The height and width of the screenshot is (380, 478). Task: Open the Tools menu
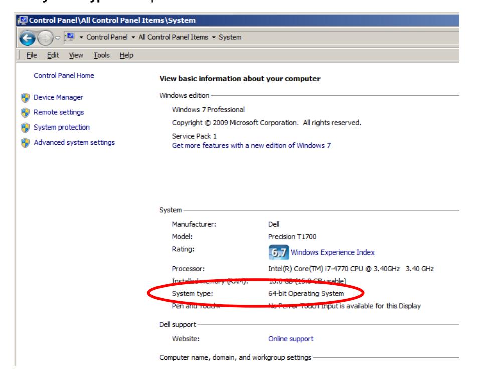coord(101,55)
